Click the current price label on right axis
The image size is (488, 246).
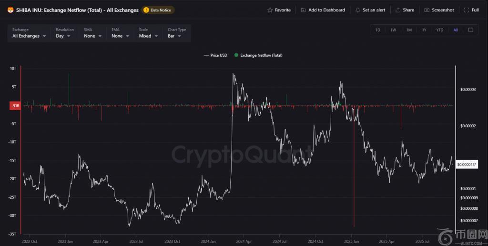(467, 164)
